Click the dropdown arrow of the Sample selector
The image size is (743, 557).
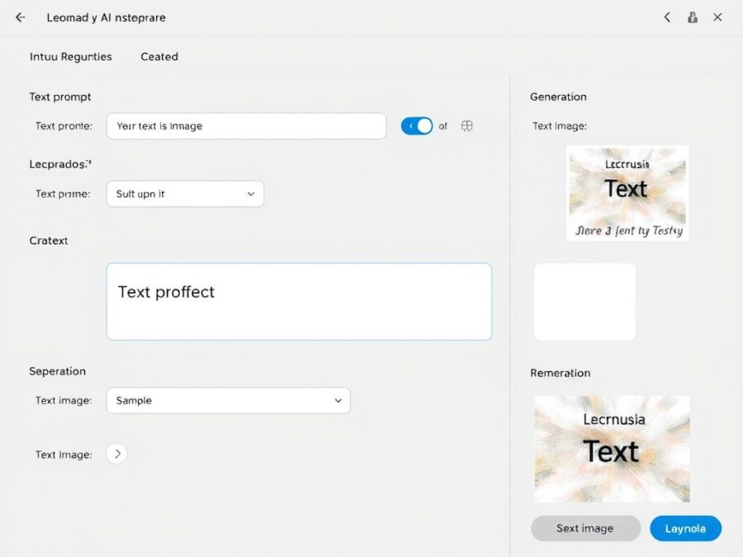tap(337, 400)
